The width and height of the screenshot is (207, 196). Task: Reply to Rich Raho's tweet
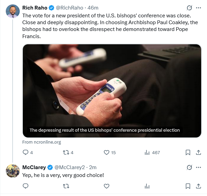[26, 152]
